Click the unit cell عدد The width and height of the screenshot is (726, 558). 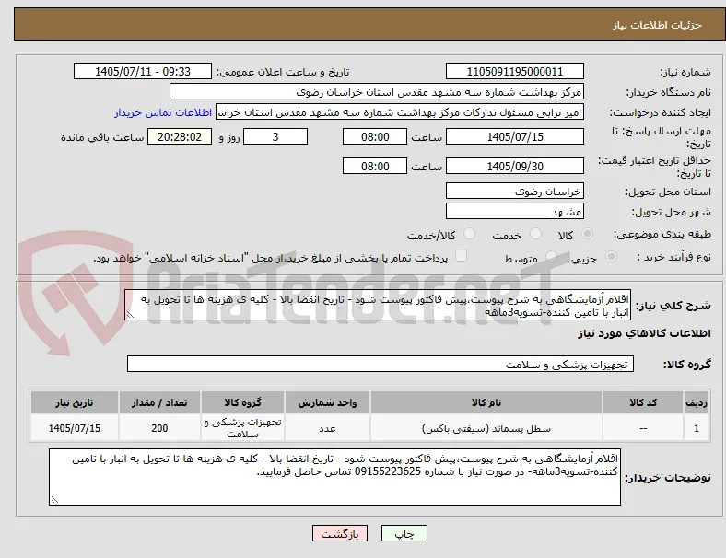(327, 428)
